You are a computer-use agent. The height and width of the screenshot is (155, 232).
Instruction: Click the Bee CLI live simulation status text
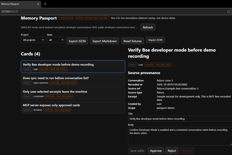[143, 18]
